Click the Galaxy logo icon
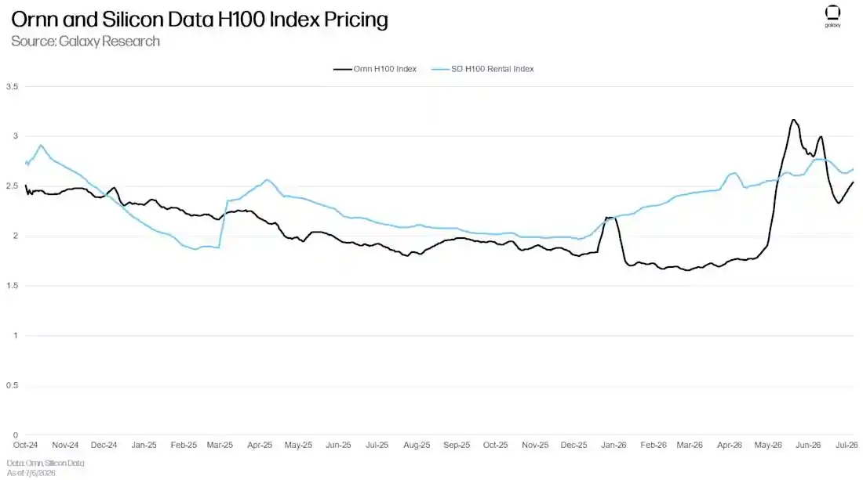This screenshot has height=480, width=863. tap(832, 16)
